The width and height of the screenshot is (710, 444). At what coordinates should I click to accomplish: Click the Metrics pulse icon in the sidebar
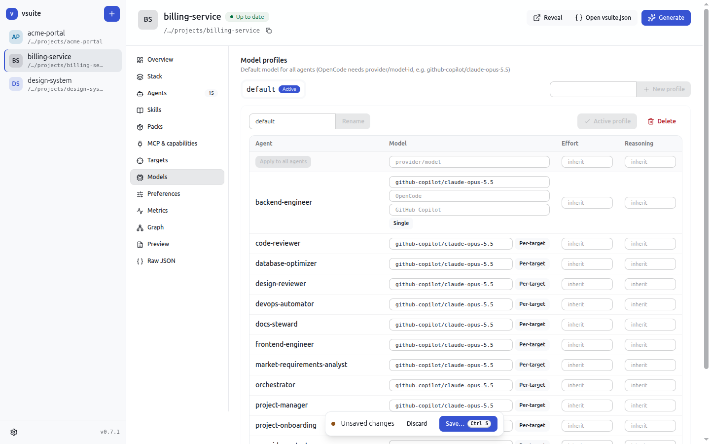tap(140, 211)
